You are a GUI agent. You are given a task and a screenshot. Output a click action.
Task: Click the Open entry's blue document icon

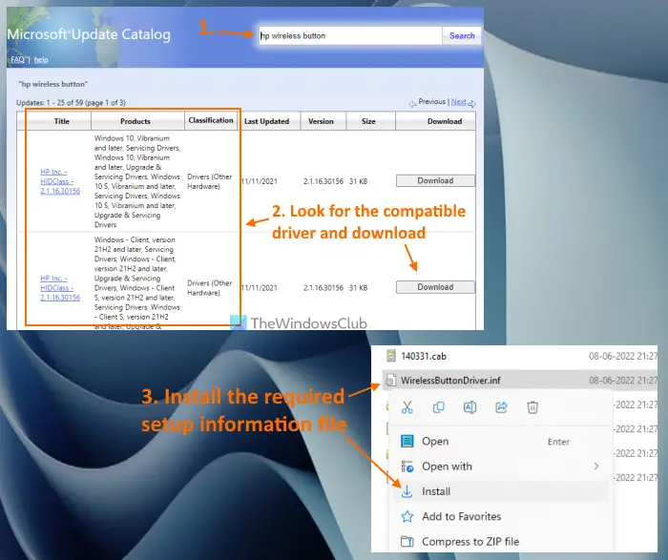(407, 441)
